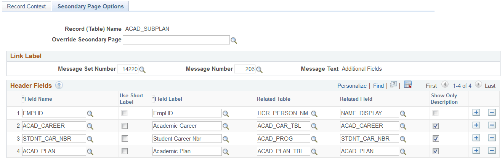Click the Find link in Header Fields
This screenshot has width=502, height=160.
pos(378,86)
